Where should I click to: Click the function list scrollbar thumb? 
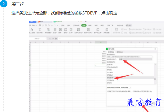click(155, 79)
